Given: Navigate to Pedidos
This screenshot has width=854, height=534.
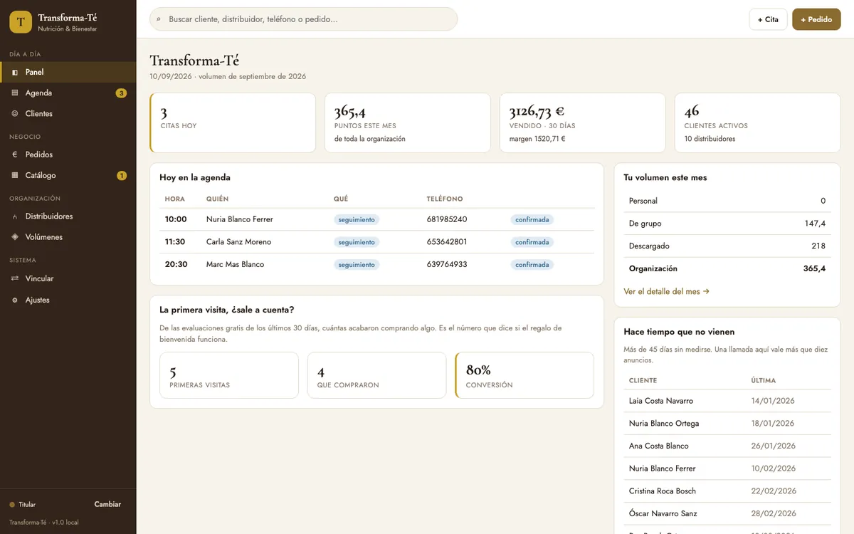Looking at the screenshot, I should pyautogui.click(x=68, y=155).
